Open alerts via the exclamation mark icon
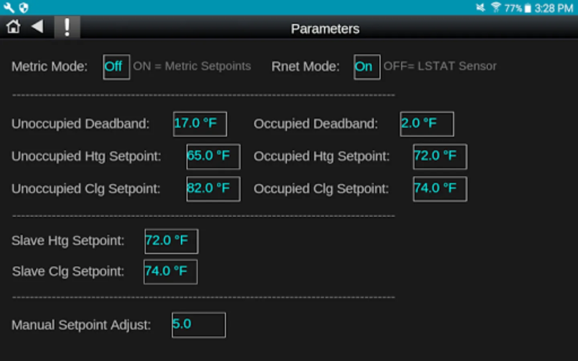This screenshot has height=361, width=578. click(x=67, y=27)
